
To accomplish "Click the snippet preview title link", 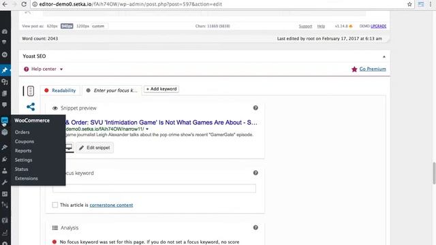I will click(x=161, y=122).
